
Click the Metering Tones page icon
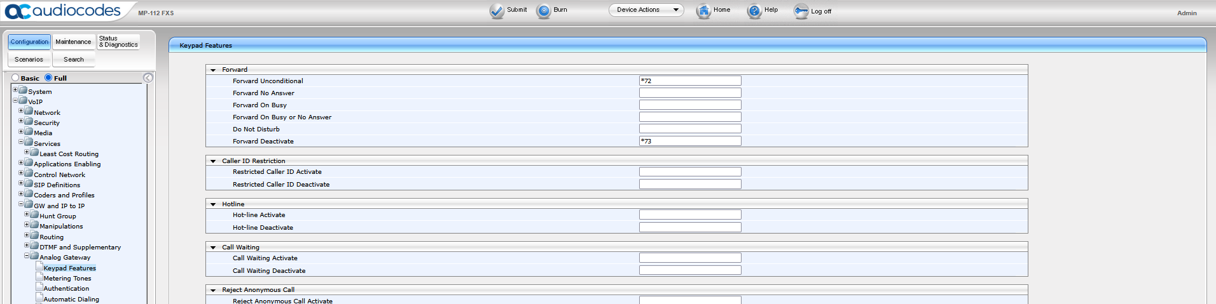(39, 277)
